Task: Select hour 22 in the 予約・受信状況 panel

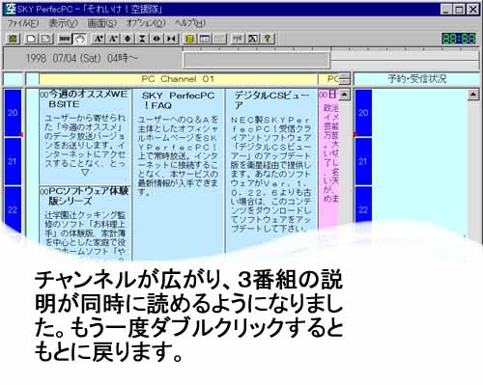Action: [363, 209]
